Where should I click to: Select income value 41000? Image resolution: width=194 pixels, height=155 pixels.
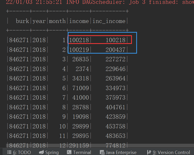tap(81, 98)
